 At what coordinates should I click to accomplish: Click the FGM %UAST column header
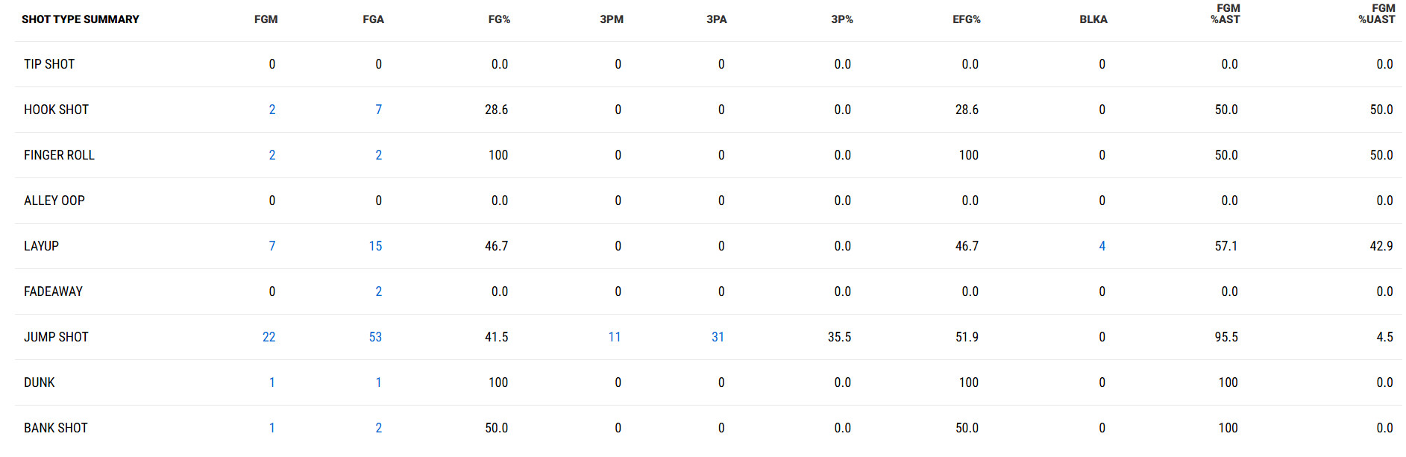coord(1377,13)
